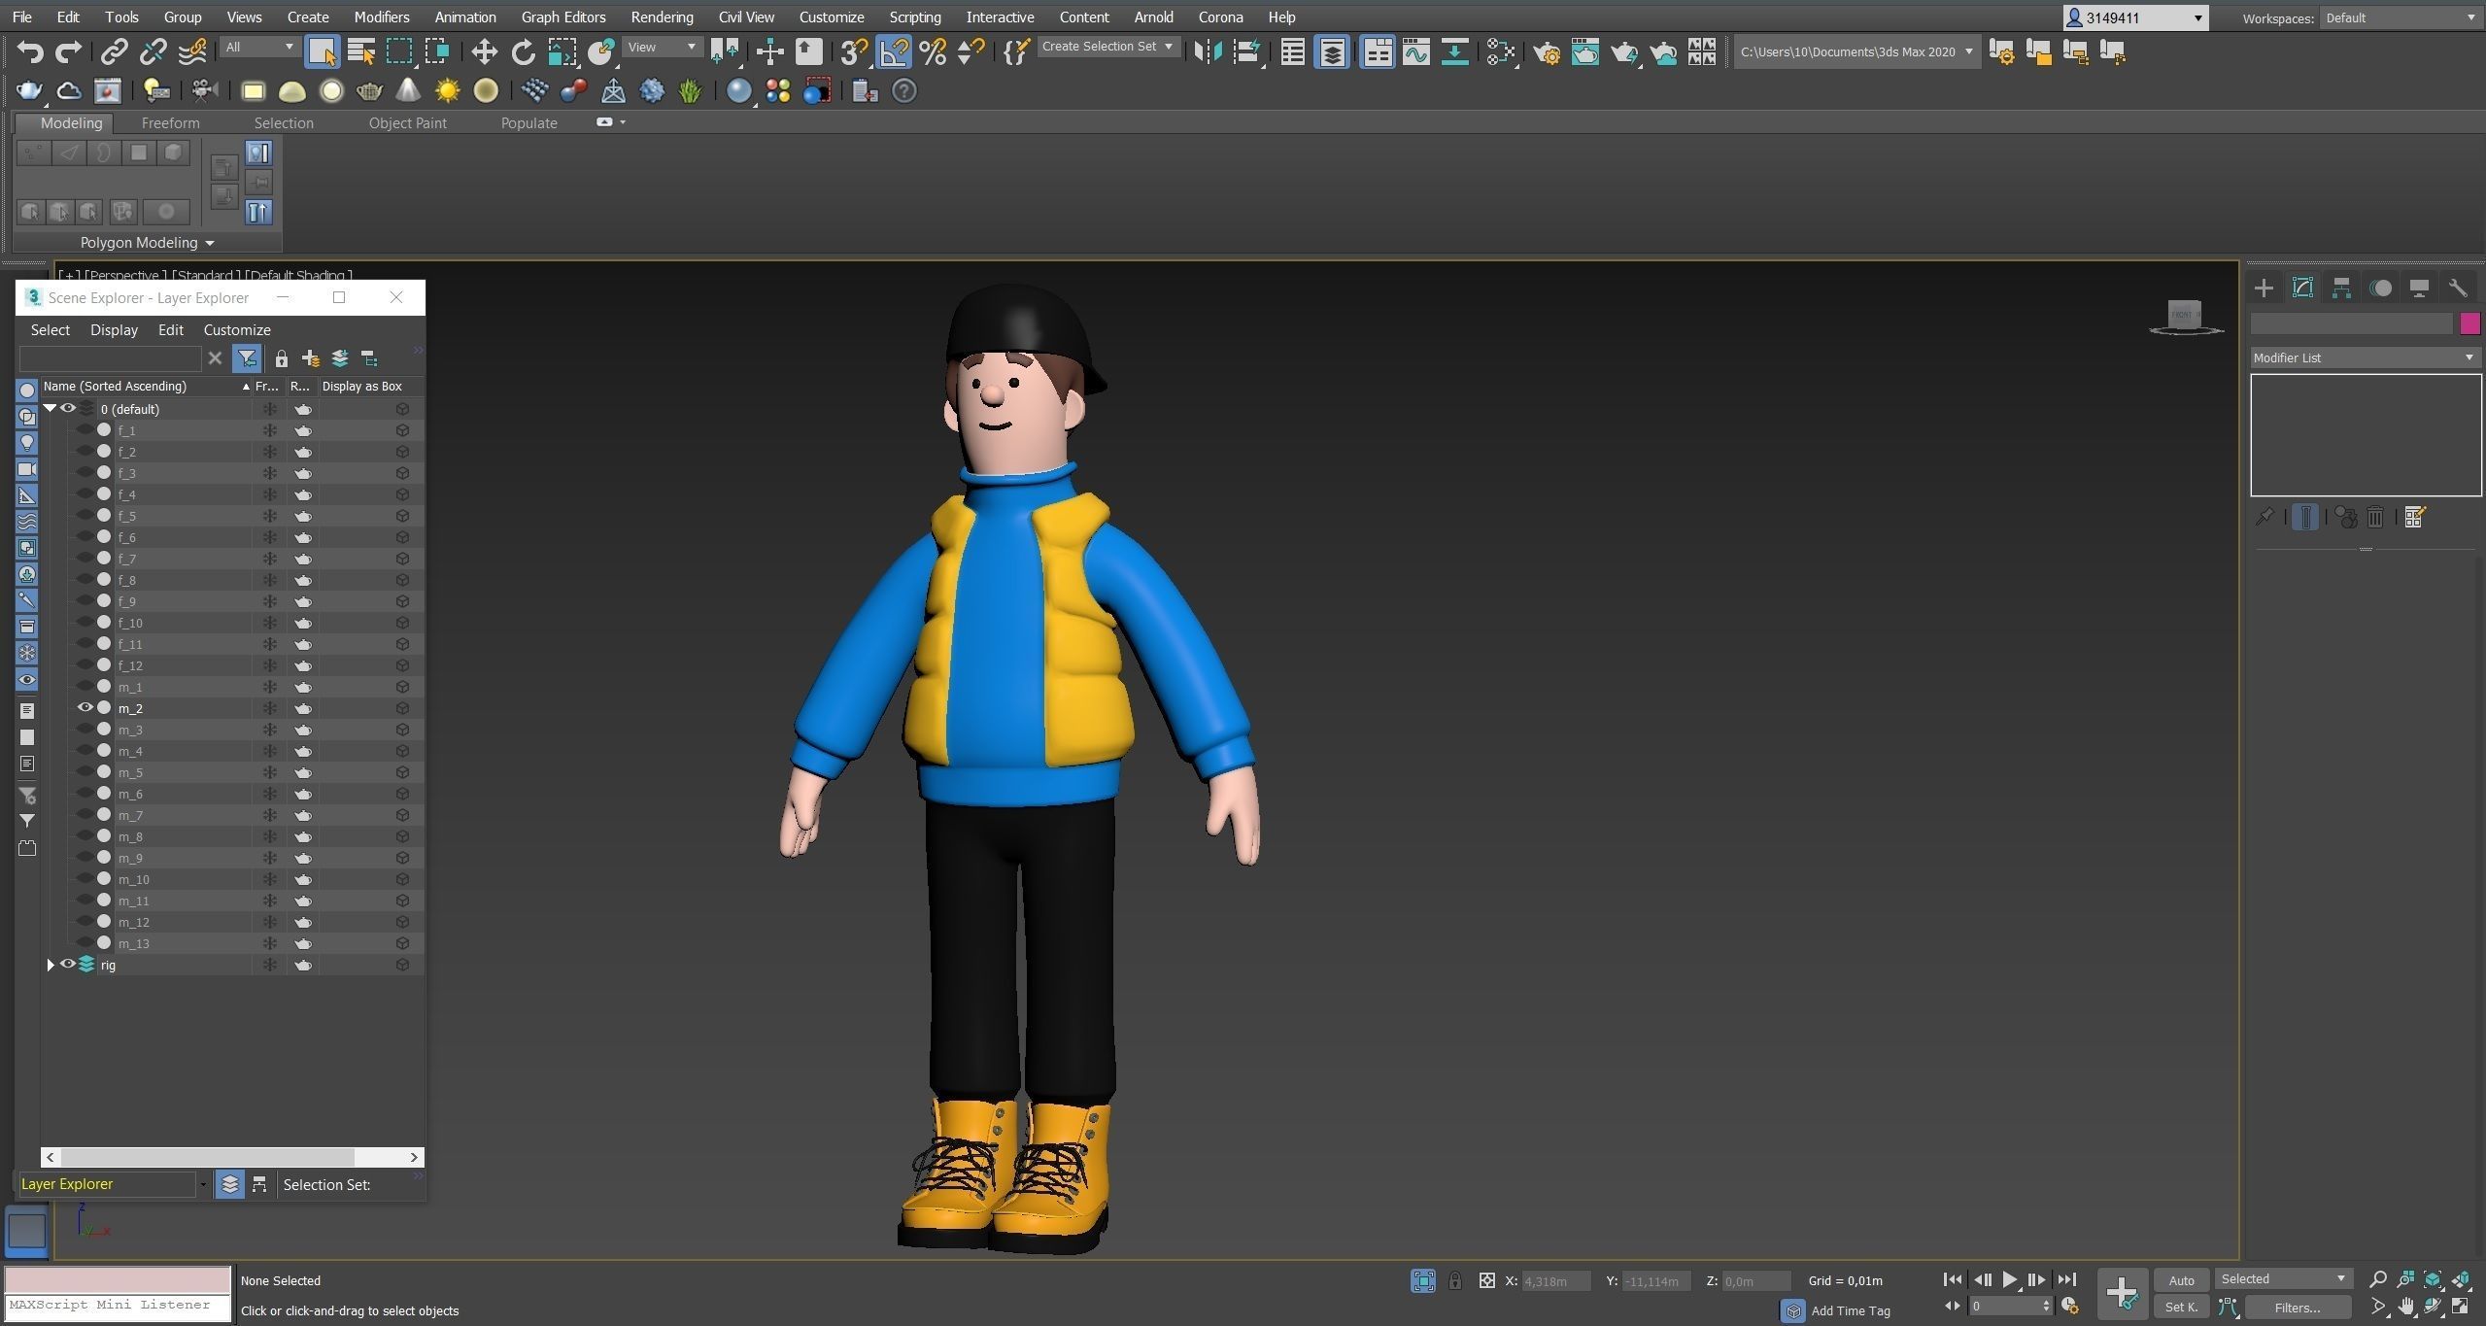Toggle Percent Snap in main toolbar

(932, 51)
